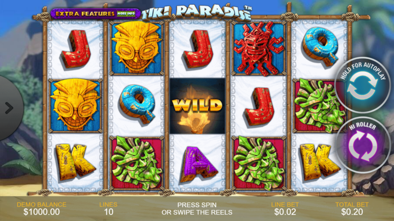The image size is (394, 221).
Task: Expand the side menu arrow on left
Action: pyautogui.click(x=10, y=108)
